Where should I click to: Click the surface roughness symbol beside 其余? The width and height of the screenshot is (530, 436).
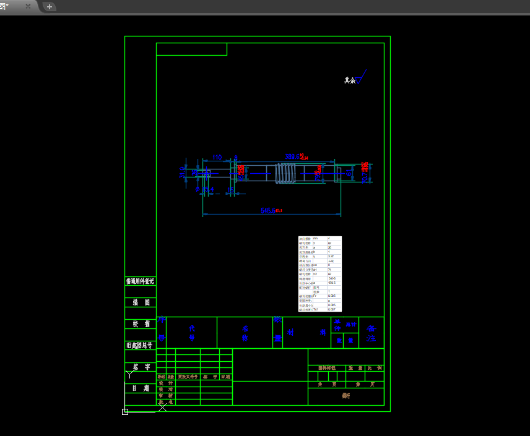[x=360, y=77]
